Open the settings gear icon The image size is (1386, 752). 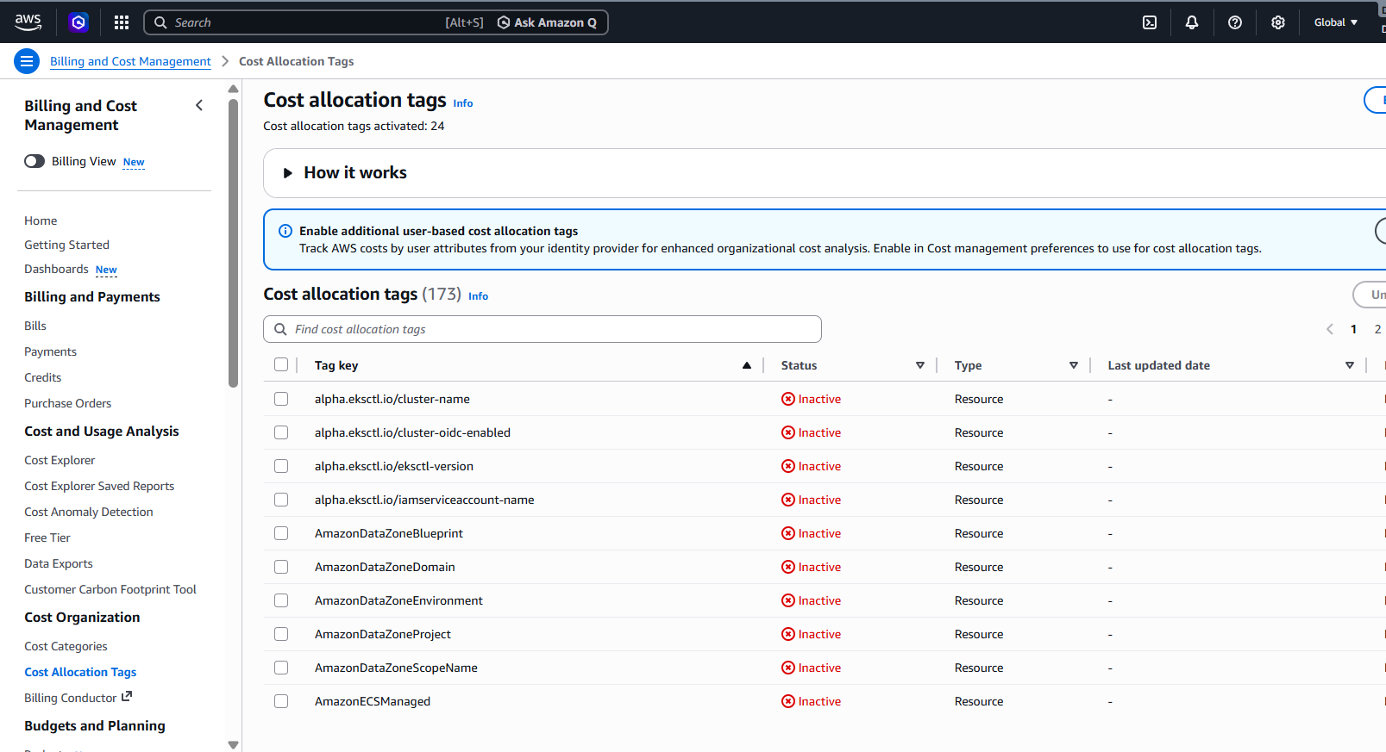pyautogui.click(x=1278, y=22)
